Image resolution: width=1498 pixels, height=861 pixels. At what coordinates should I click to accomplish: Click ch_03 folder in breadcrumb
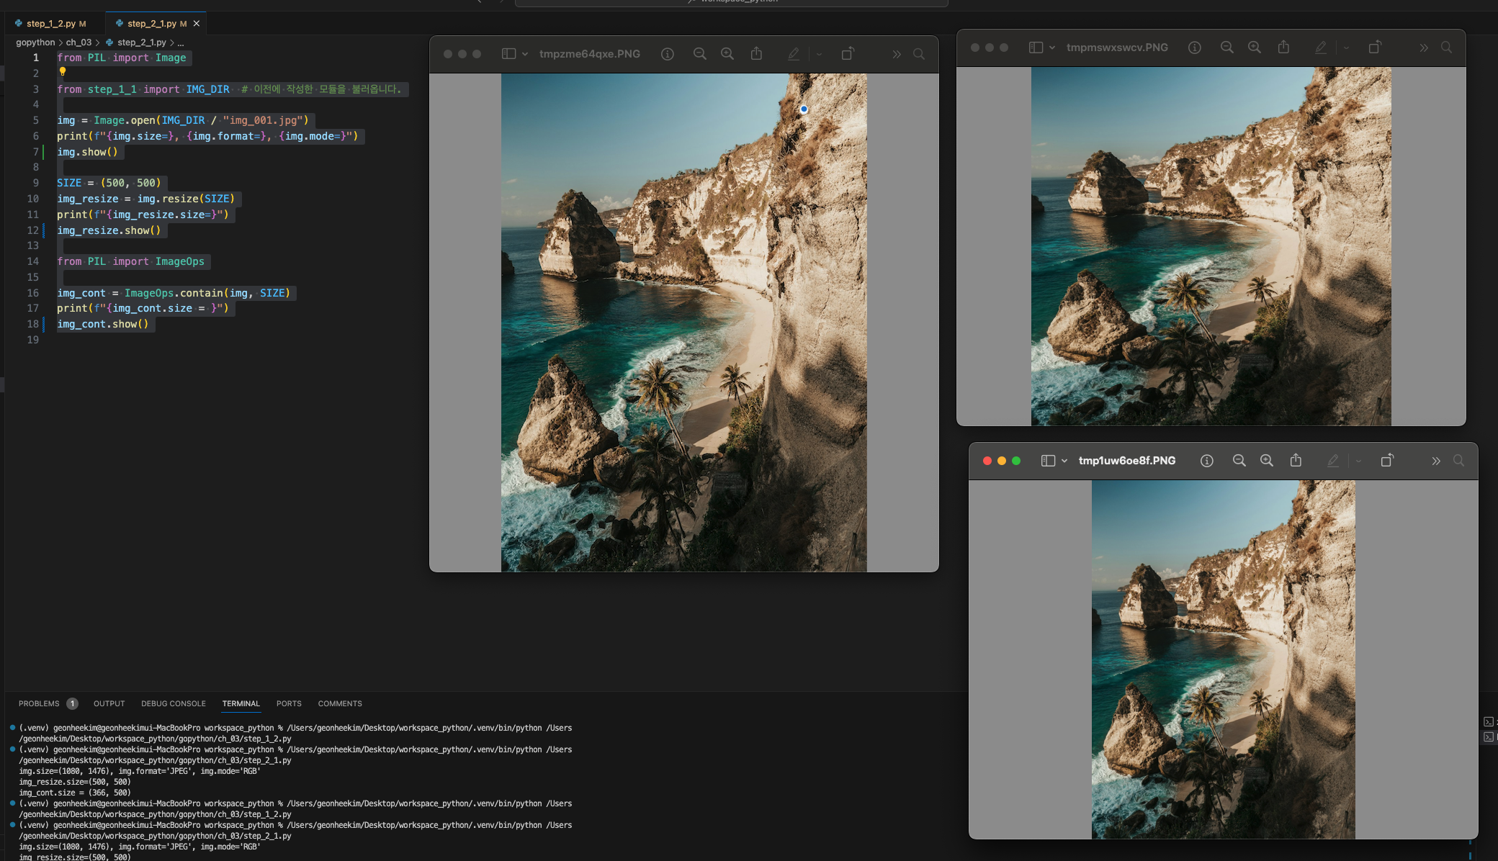[79, 42]
